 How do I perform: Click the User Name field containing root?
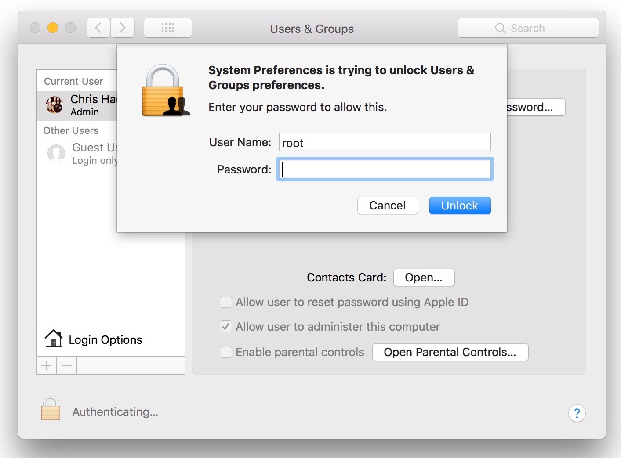[385, 142]
